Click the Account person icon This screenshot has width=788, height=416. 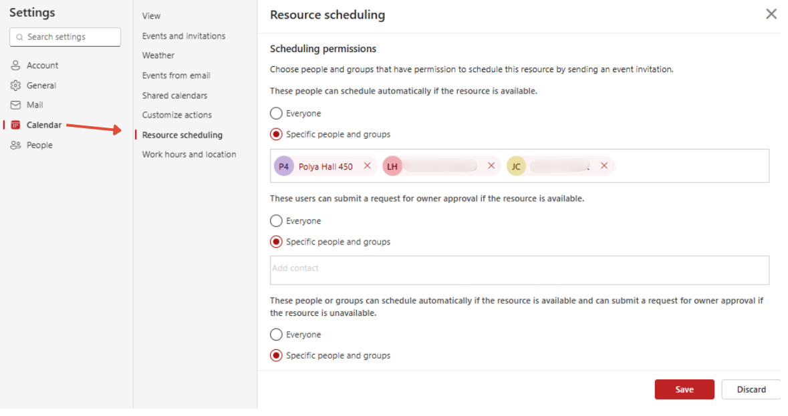coord(15,65)
